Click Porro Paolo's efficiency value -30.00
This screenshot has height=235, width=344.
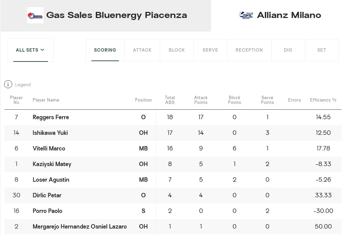tap(323, 211)
